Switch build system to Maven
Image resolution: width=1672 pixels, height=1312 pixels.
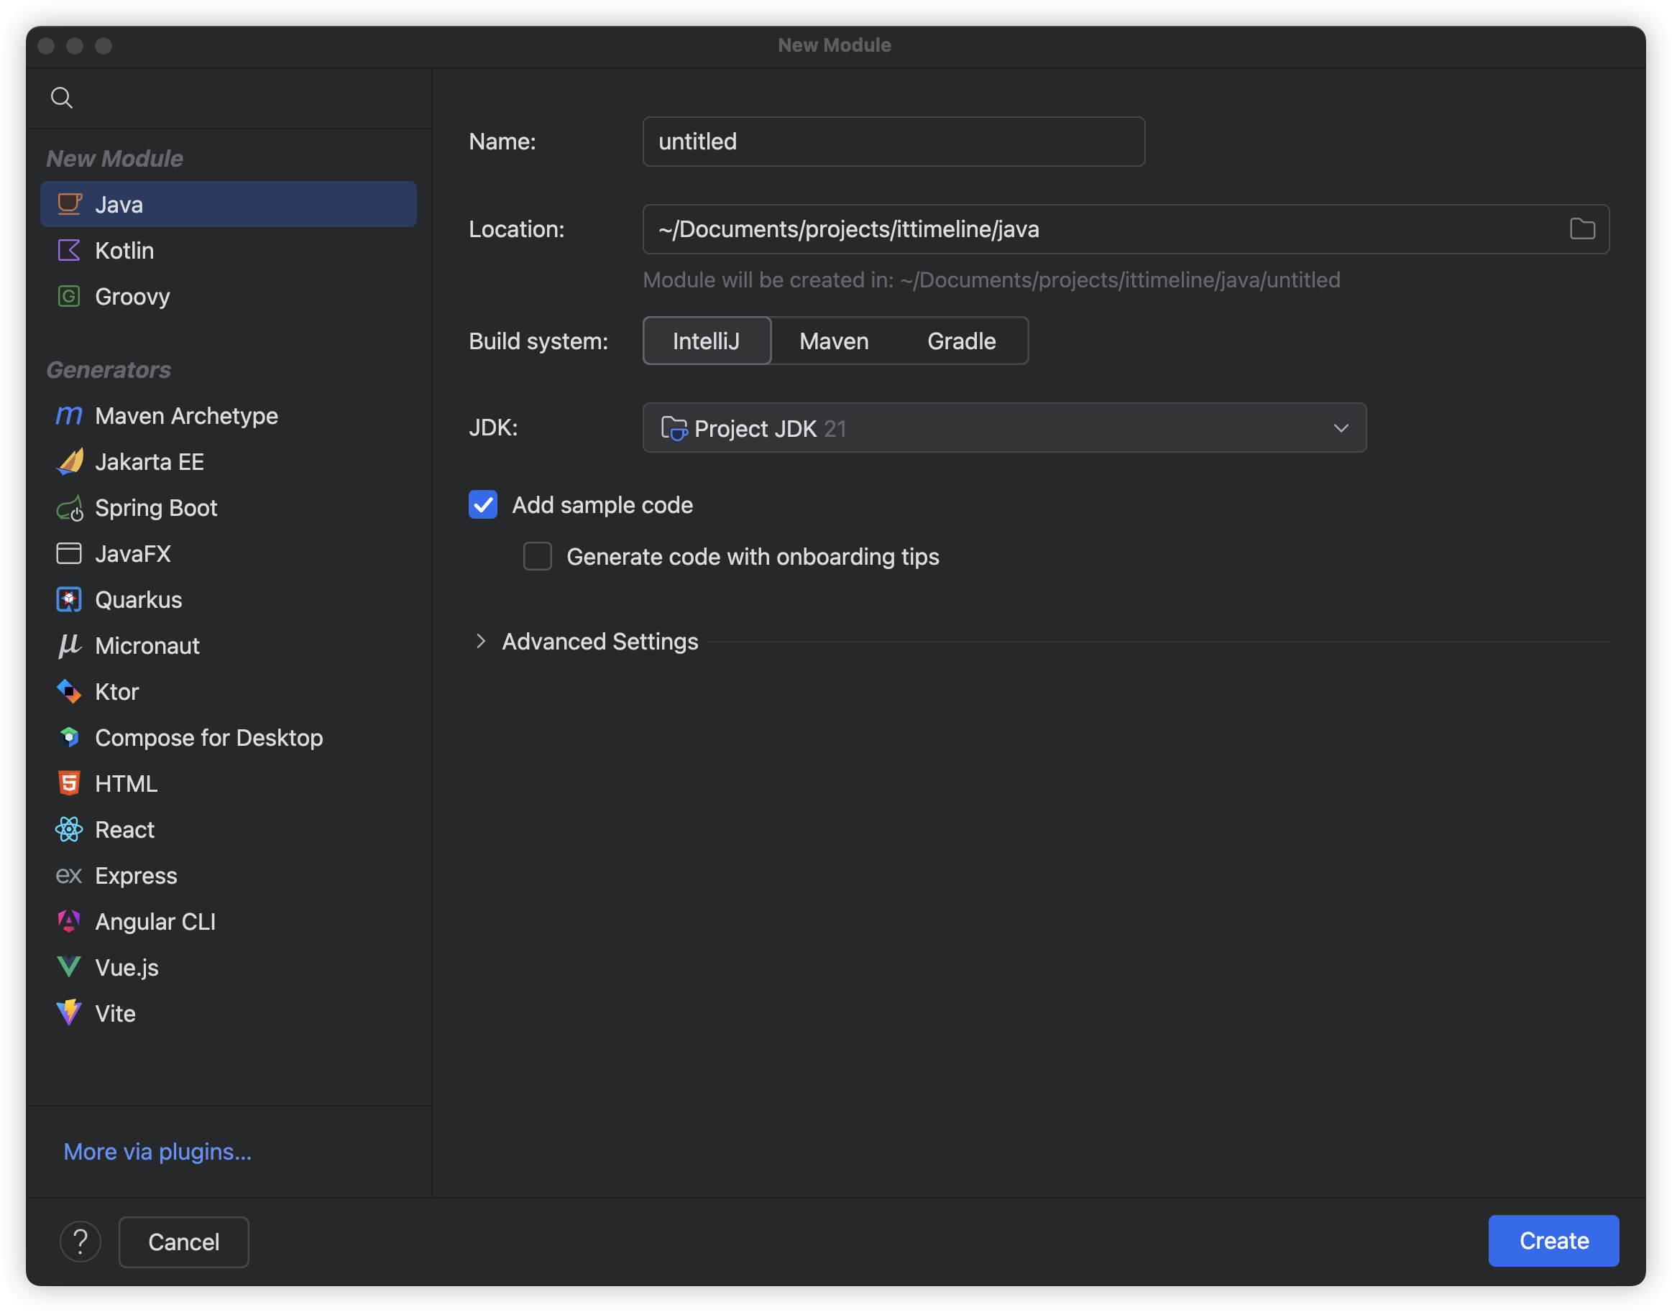pyautogui.click(x=834, y=341)
